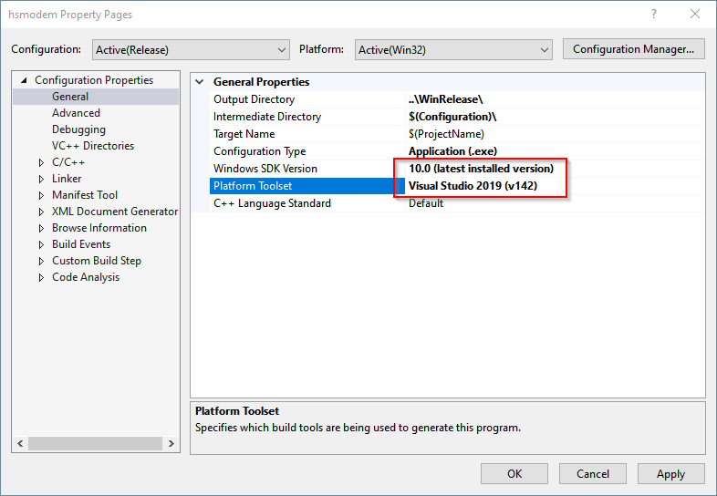Collapse the Configuration Properties tree node
The image size is (717, 496).
tap(24, 80)
